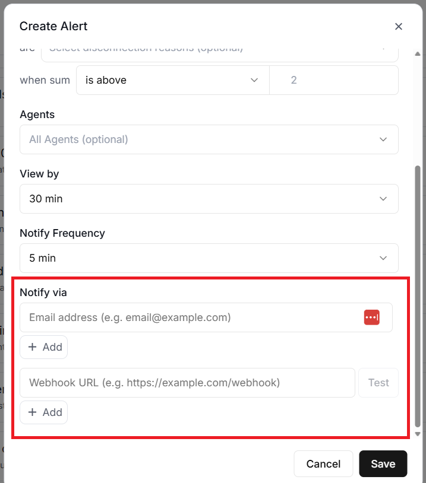Click the chevron arrow in the Agents field
Image resolution: width=426 pixels, height=483 pixels.
[383, 139]
